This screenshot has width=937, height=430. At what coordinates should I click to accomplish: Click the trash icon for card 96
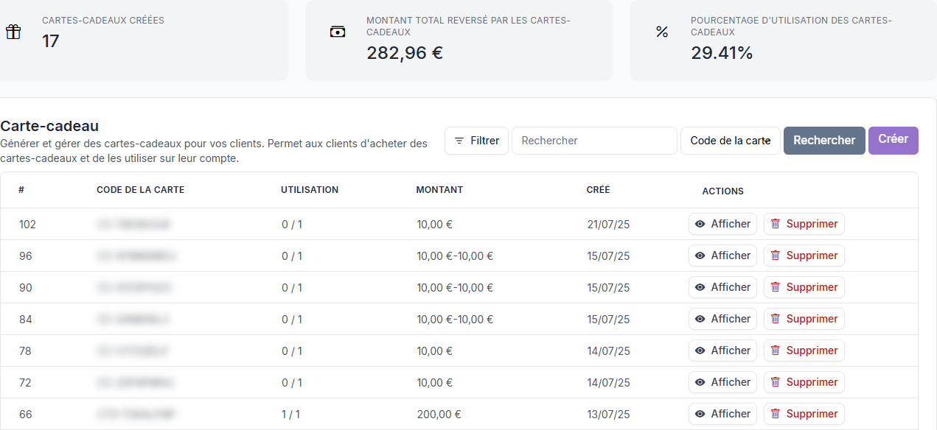click(x=776, y=255)
